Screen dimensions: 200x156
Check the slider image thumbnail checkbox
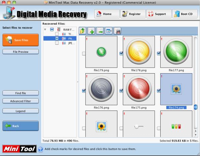(x=121, y=128)
